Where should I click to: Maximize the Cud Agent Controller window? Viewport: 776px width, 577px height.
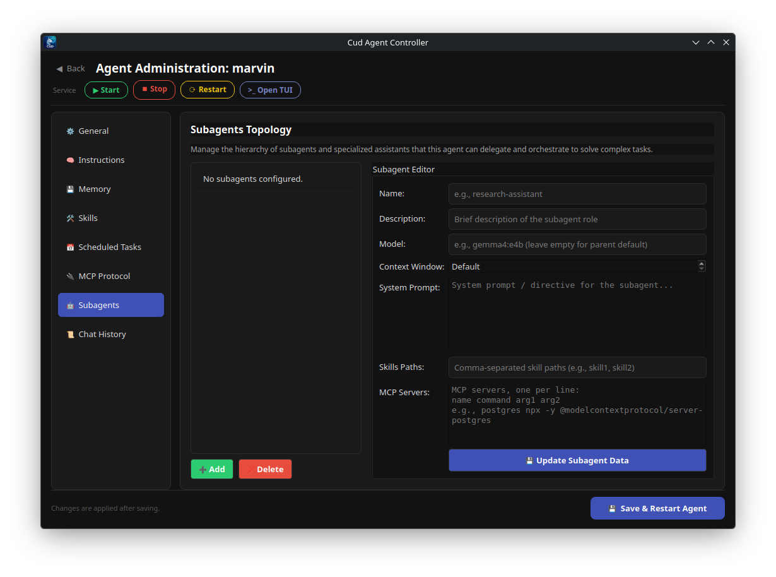[x=711, y=42]
